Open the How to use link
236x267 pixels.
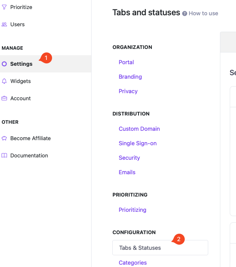pos(203,13)
